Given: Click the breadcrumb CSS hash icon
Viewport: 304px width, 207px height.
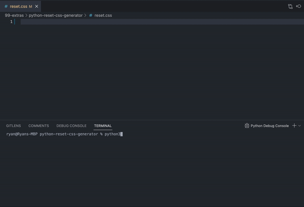Looking at the screenshot, I should [x=91, y=15].
